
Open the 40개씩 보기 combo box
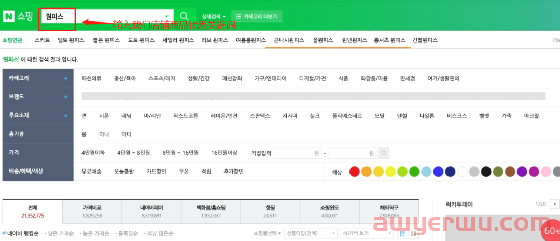click(367, 234)
